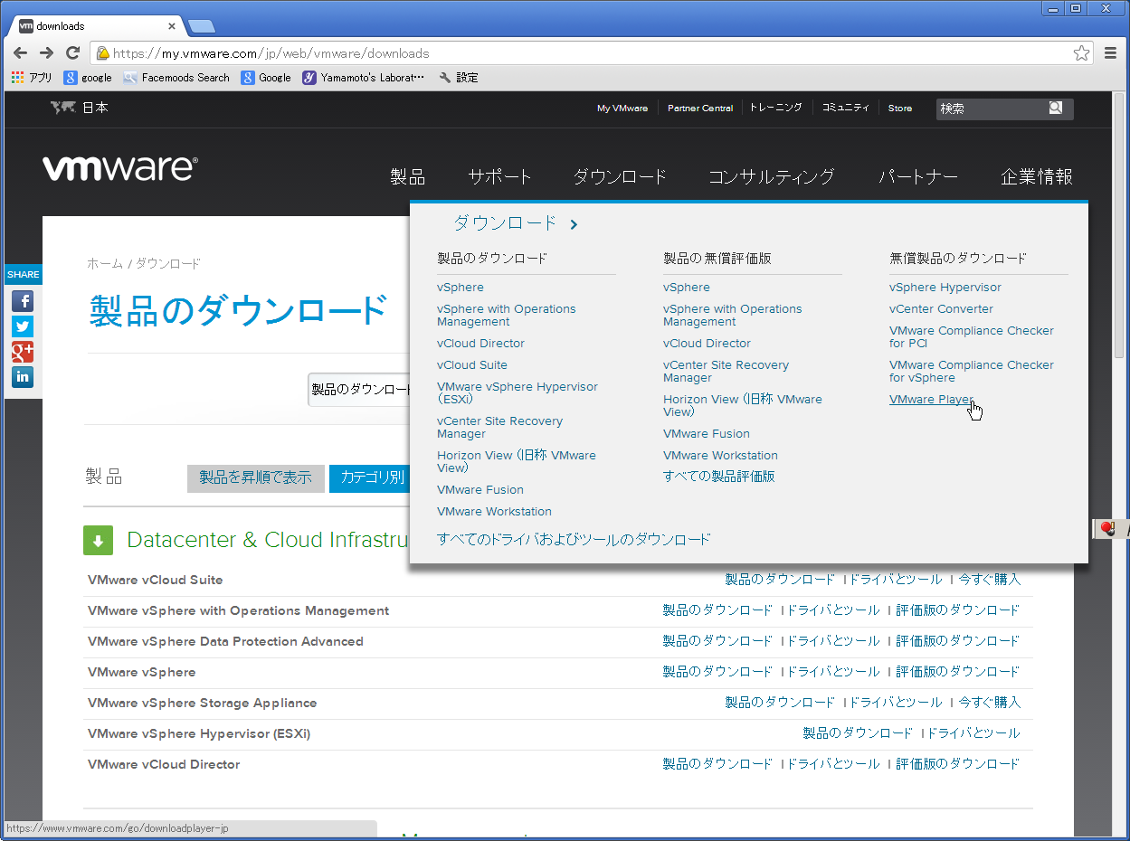Open the トレーニング link

coord(775,108)
